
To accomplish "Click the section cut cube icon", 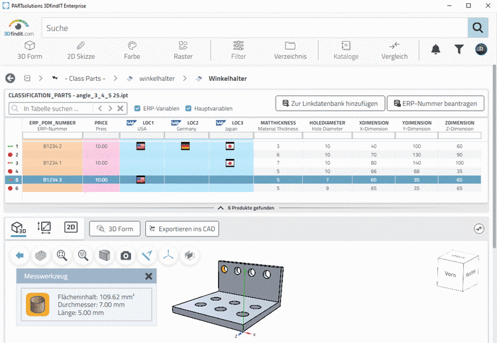I will coord(190,256).
